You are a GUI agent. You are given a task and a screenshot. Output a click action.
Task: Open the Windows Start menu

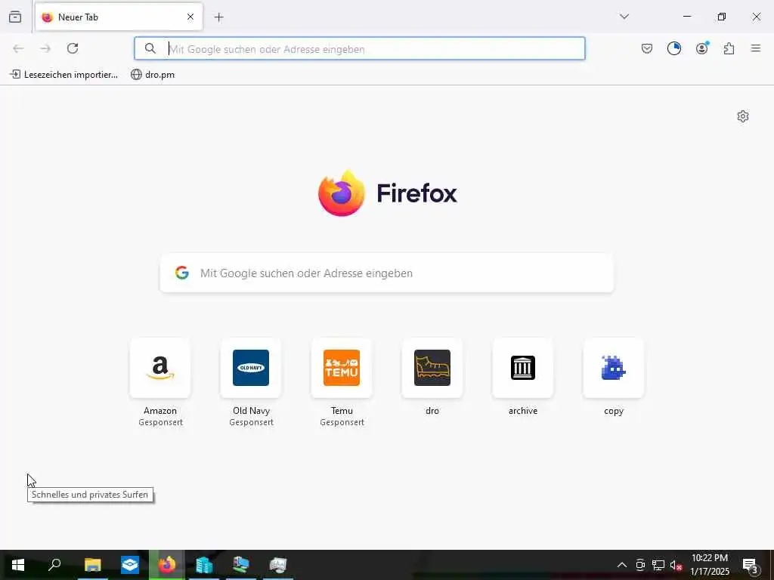click(18, 565)
